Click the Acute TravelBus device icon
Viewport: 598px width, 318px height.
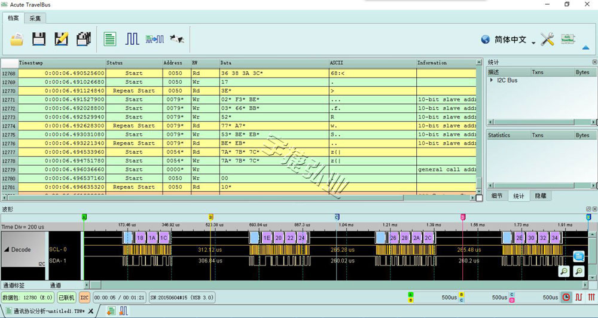click(568, 38)
